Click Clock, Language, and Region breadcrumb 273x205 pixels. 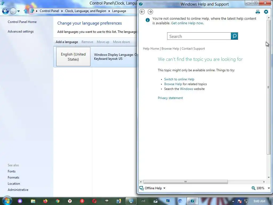coord(86,11)
